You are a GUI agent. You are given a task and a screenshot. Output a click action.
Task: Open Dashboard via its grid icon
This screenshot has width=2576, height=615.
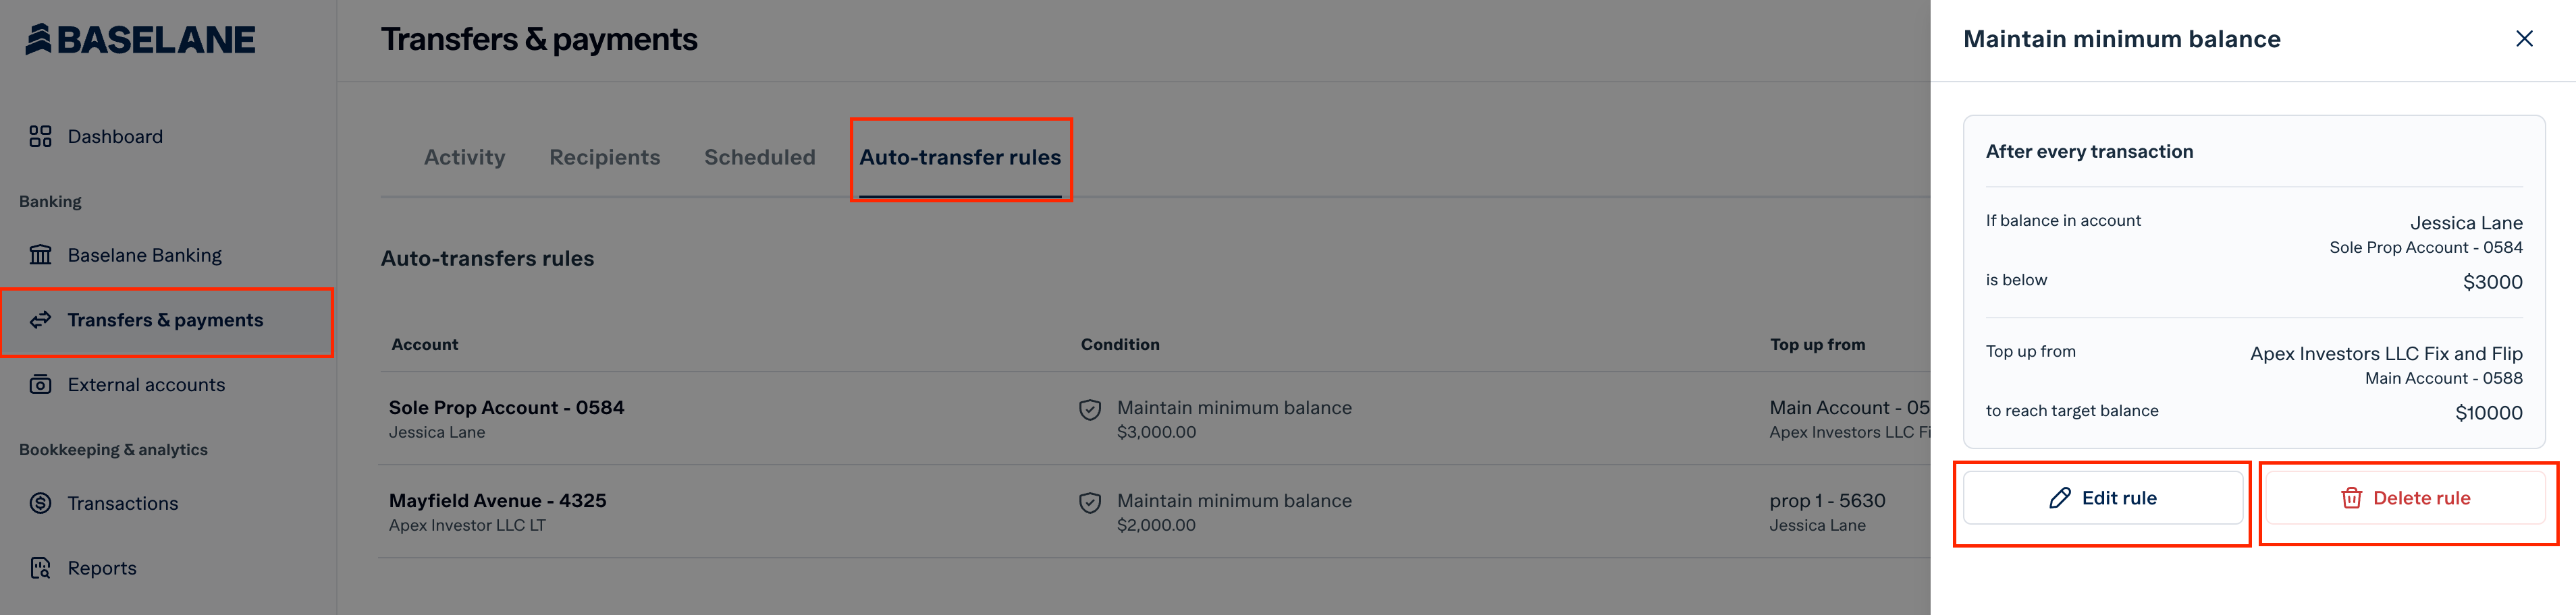40,137
